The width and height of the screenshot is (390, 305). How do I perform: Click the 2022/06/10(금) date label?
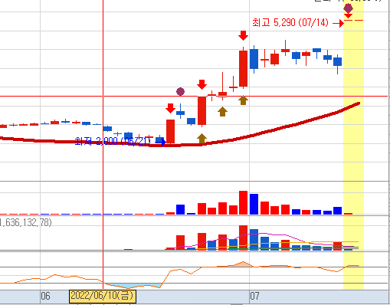pyautogui.click(x=103, y=296)
